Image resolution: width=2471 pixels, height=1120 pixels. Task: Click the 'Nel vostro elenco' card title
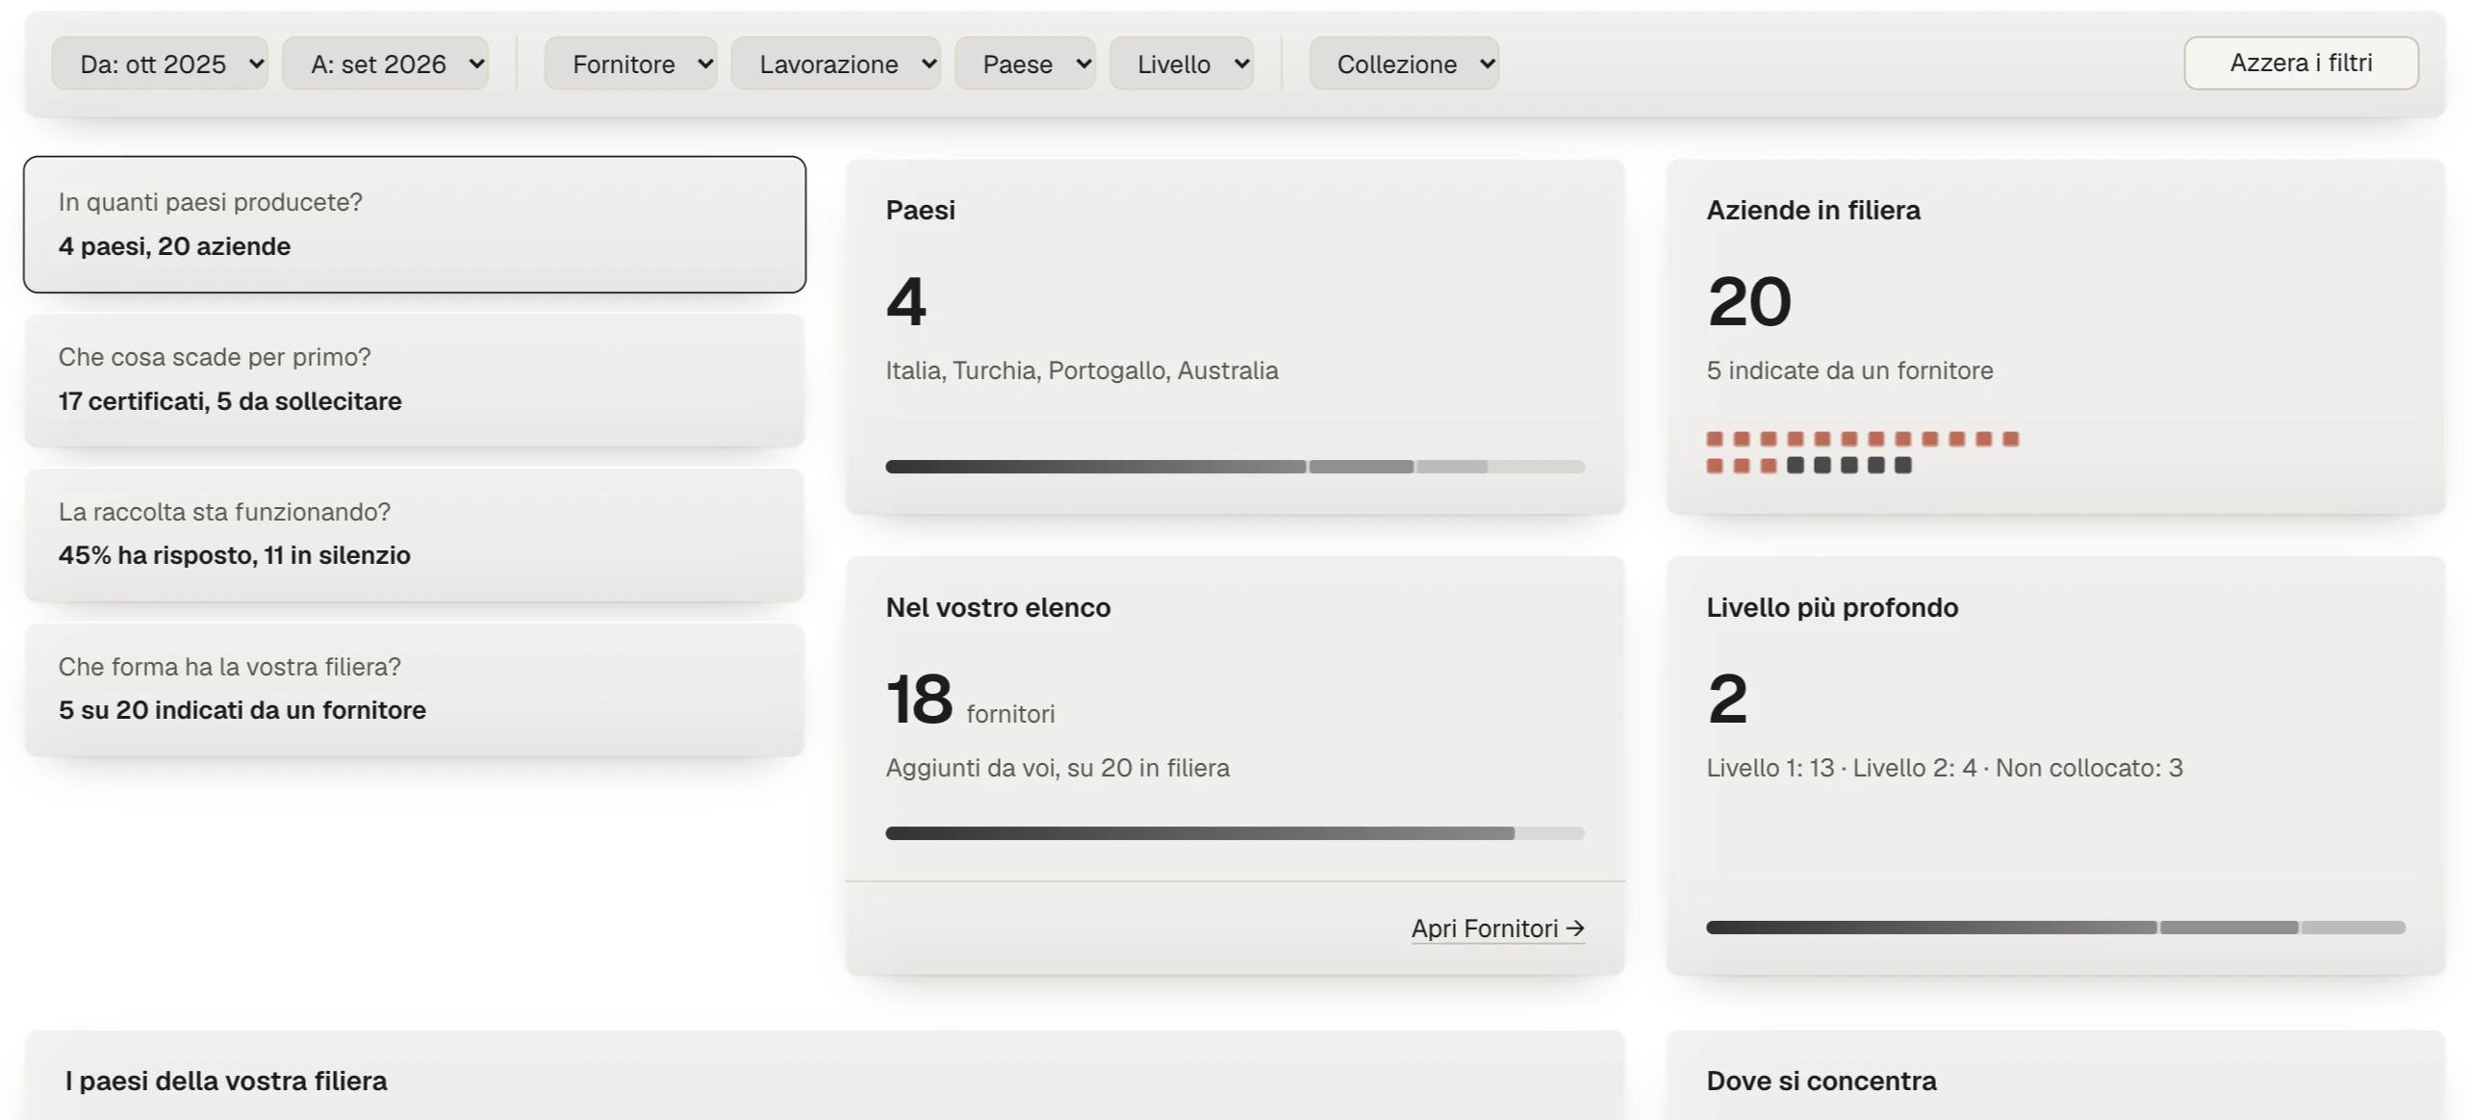tap(998, 607)
